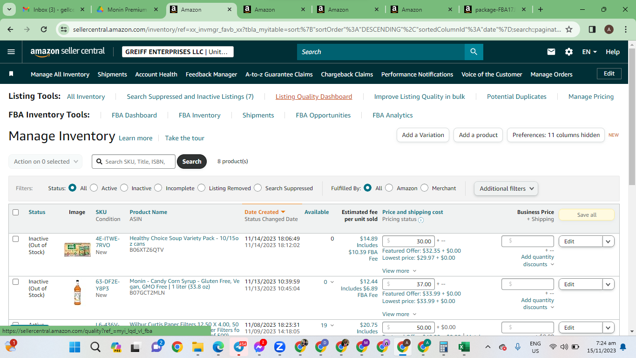Open Microsoft Teams chat from the taskbar

[156, 347]
